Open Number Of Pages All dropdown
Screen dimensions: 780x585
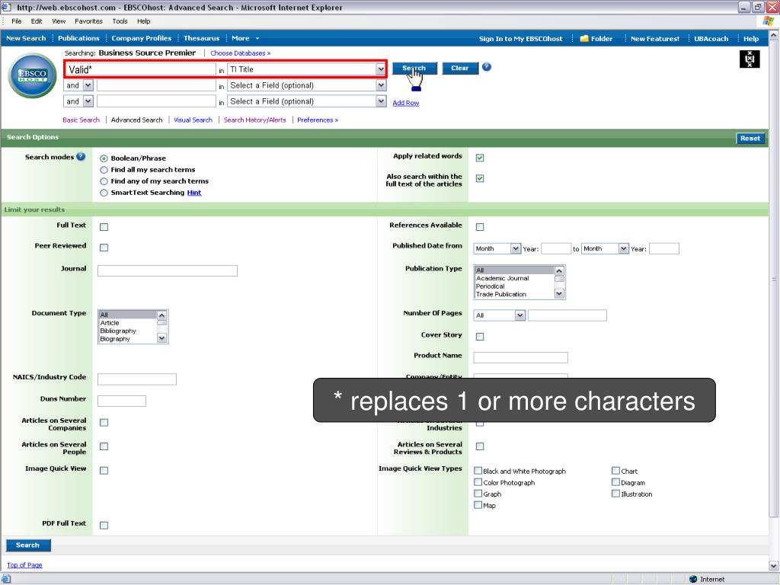tap(519, 315)
